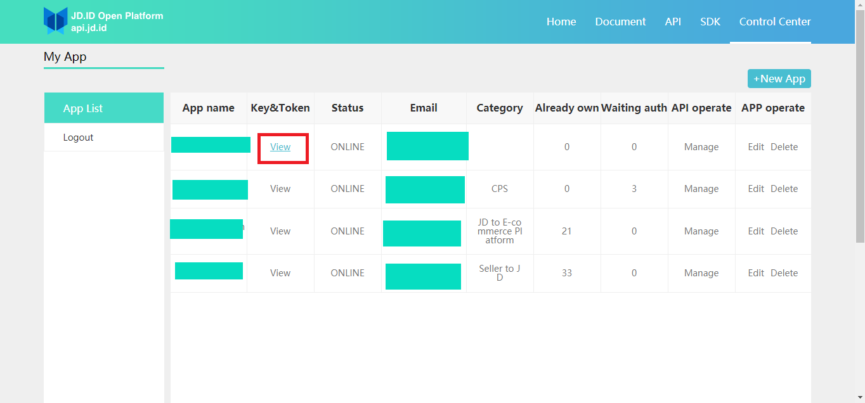Manage APIs of the first app row

coord(701,147)
